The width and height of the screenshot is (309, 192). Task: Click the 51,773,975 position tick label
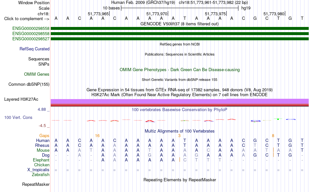(x=215, y=14)
